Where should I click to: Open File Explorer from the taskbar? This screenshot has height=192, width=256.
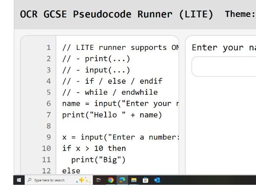point(134,180)
